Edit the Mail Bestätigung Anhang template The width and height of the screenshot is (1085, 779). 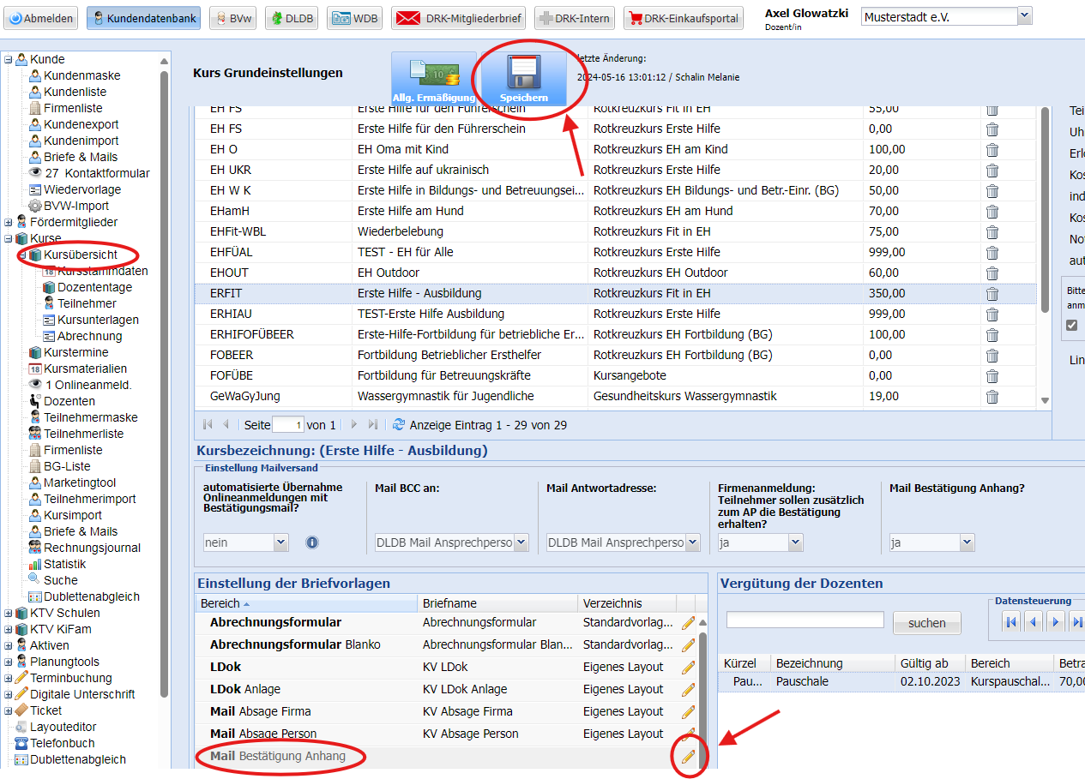[688, 756]
